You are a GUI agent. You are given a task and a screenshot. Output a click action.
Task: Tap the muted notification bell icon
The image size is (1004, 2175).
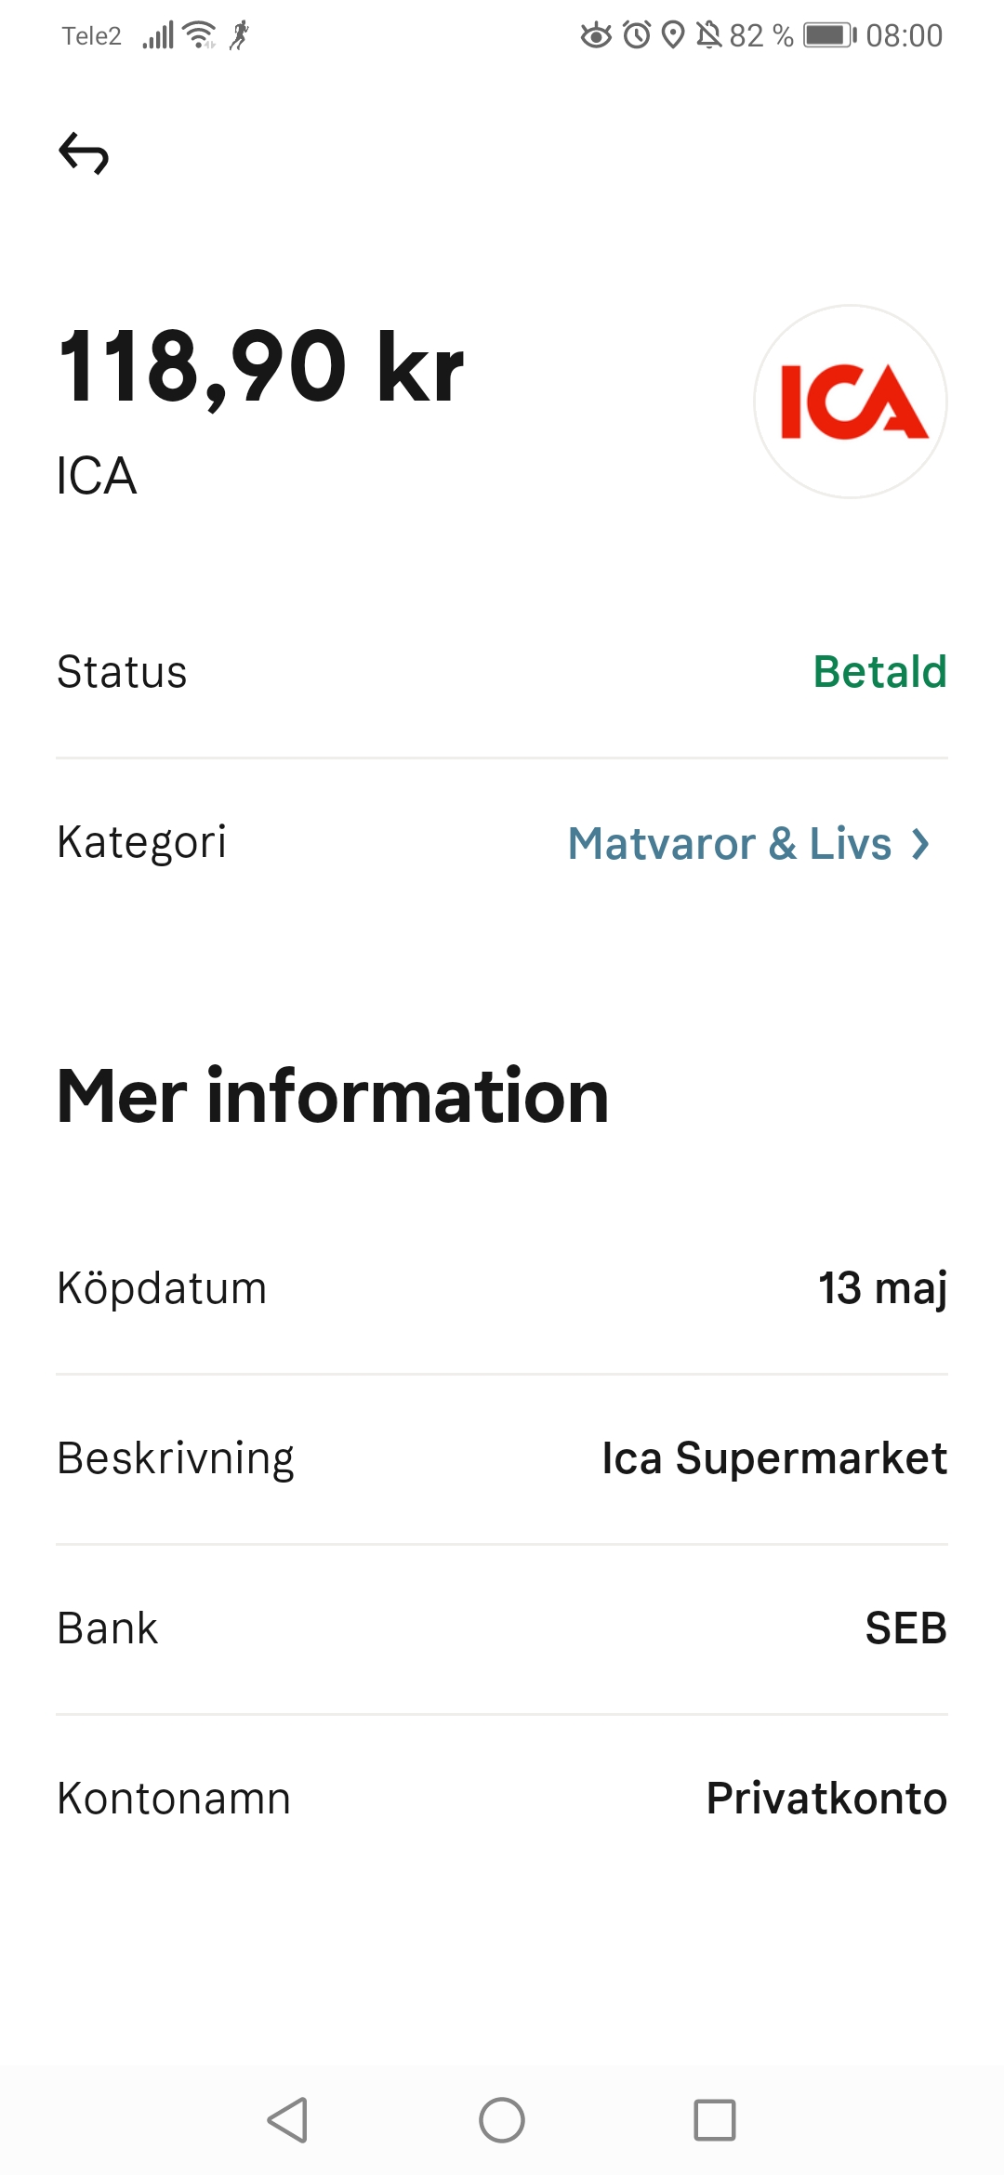(708, 35)
